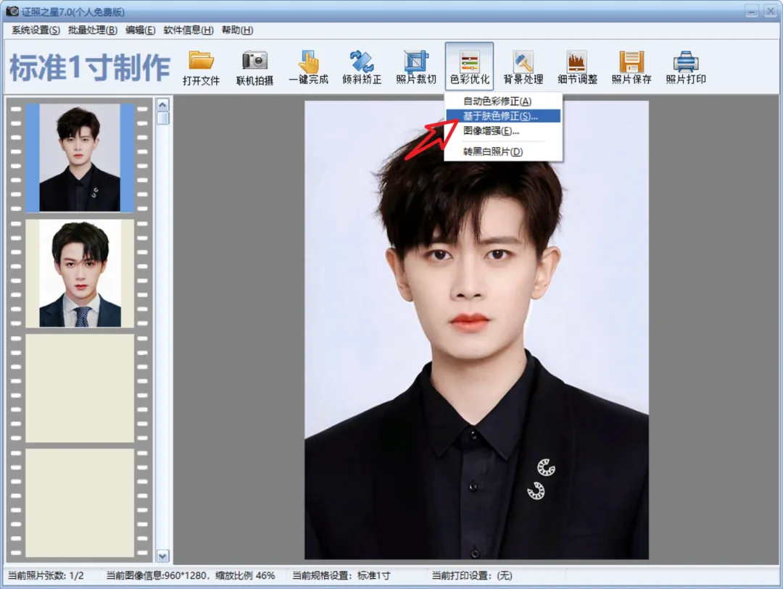783x589 pixels.
Task: Click the filmstrip scroll down arrow
Action: (162, 556)
